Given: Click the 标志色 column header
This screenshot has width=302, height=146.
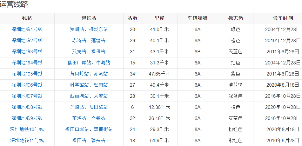Looking at the screenshot, I should point(236,18).
